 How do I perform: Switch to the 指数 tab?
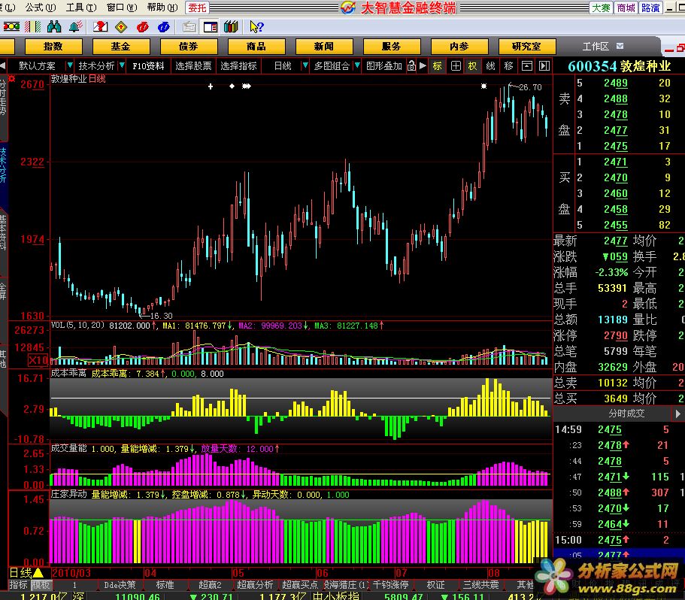click(x=53, y=47)
